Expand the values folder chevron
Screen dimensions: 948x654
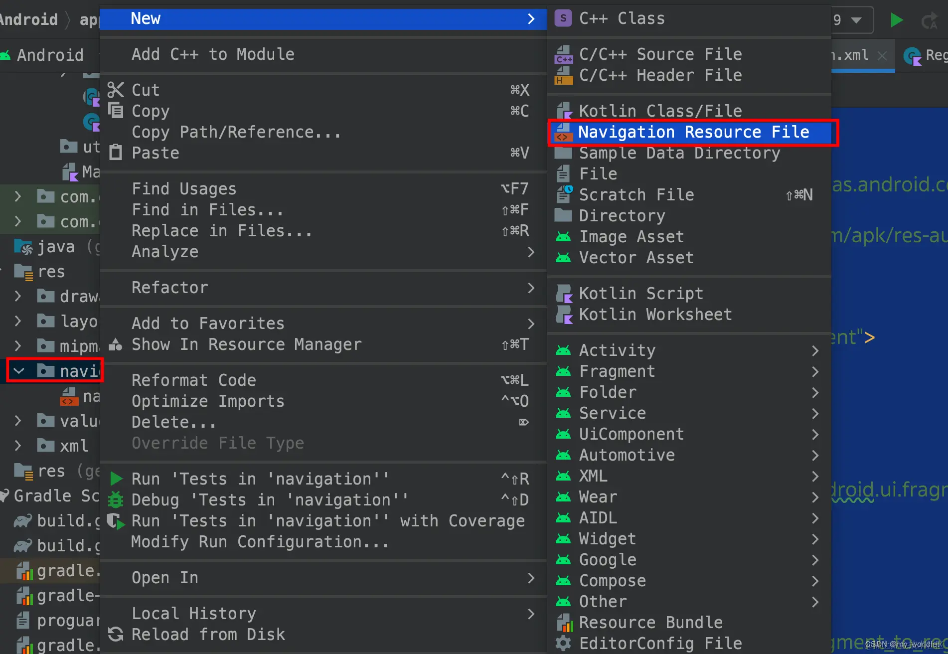[18, 421]
